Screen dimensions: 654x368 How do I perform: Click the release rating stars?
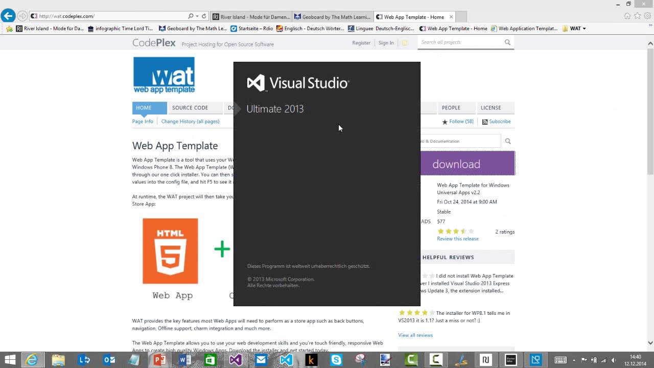(x=456, y=232)
